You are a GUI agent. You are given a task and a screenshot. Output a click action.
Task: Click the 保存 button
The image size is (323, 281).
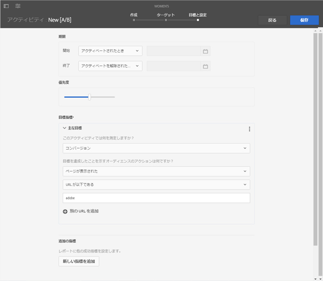pyautogui.click(x=304, y=20)
